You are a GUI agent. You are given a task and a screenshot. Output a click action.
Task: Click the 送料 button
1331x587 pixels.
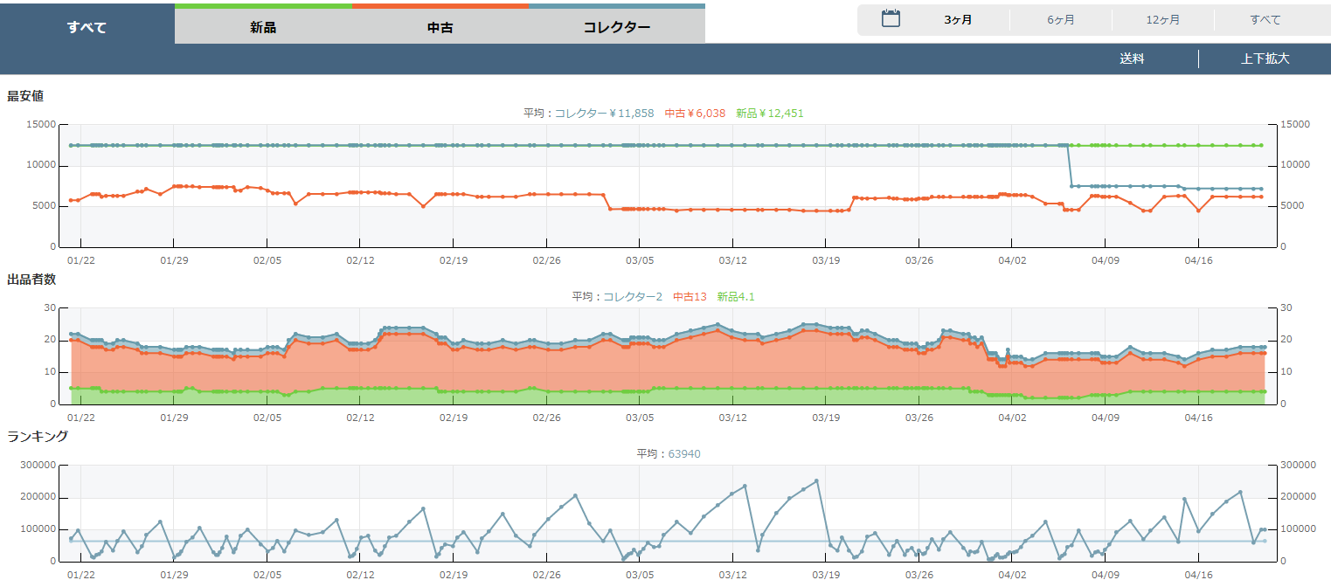pos(1132,59)
